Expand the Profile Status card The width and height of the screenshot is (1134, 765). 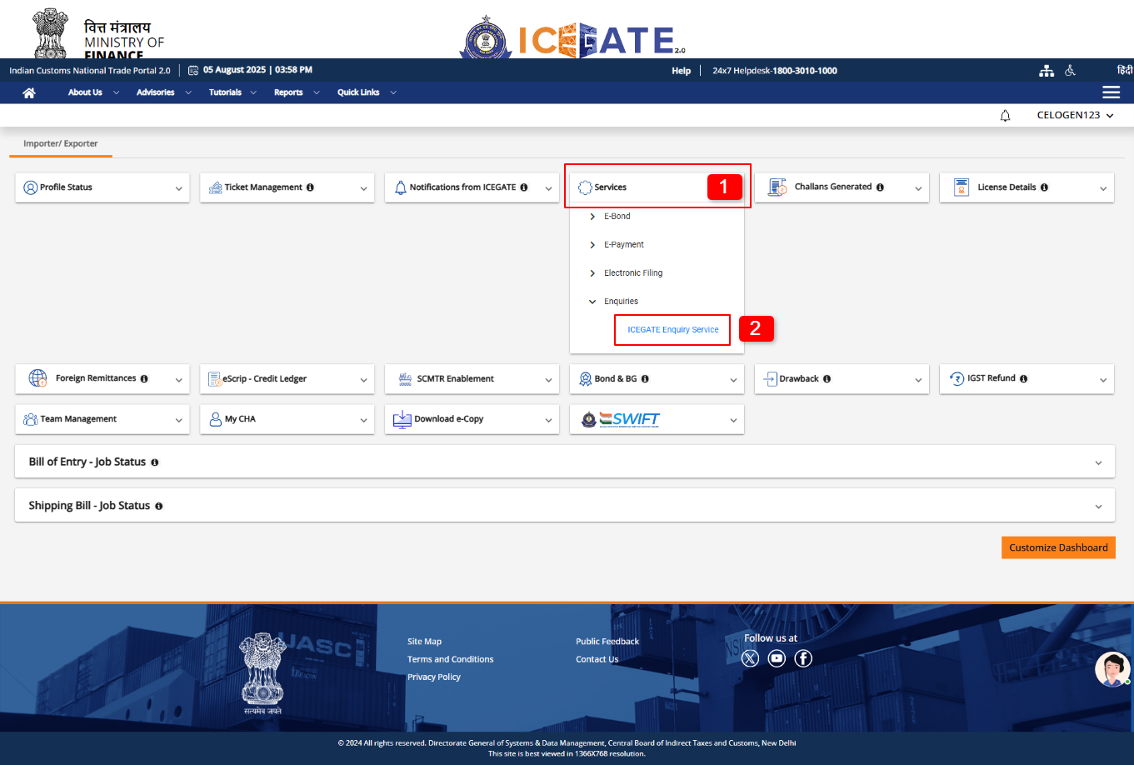coord(178,188)
